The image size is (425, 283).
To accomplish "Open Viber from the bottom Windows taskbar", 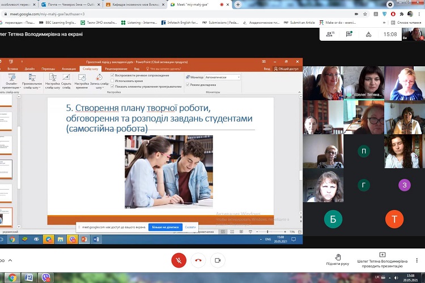I will tap(45, 278).
